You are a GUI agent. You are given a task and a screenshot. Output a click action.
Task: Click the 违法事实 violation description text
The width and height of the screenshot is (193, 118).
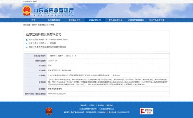[x=84, y=75]
